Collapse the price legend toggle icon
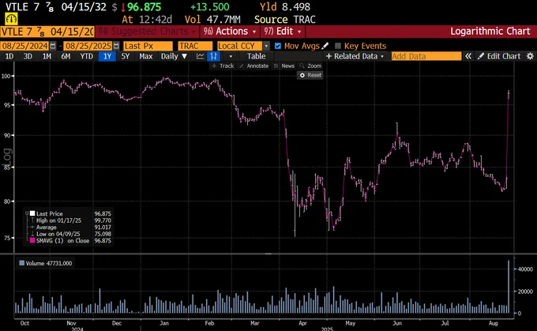 (x=27, y=213)
